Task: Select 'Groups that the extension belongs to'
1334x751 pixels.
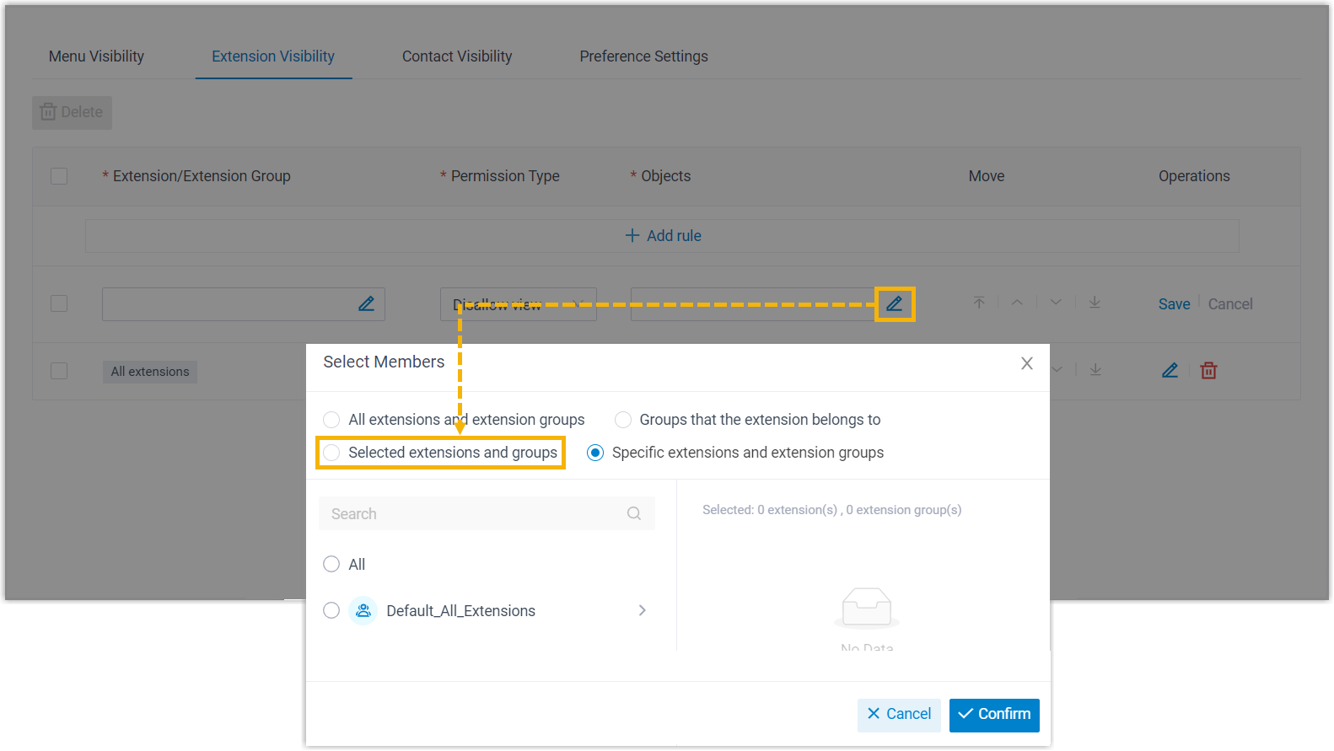Action: (623, 420)
